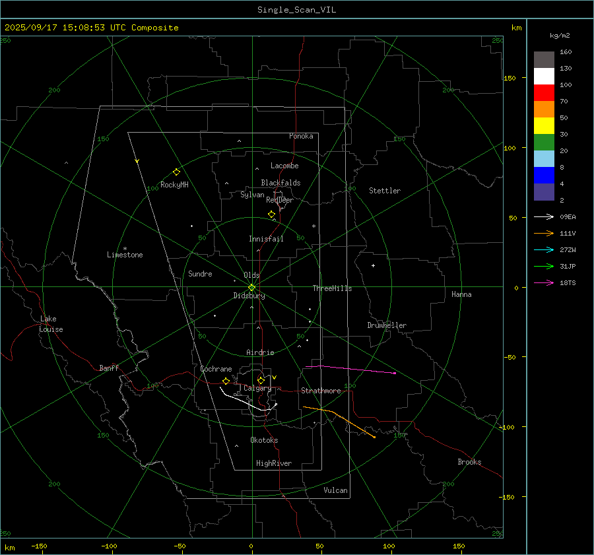Screen dimensions: 594x555
Task: Click the UTC Composite timestamp text
Action: pyautogui.click(x=92, y=28)
